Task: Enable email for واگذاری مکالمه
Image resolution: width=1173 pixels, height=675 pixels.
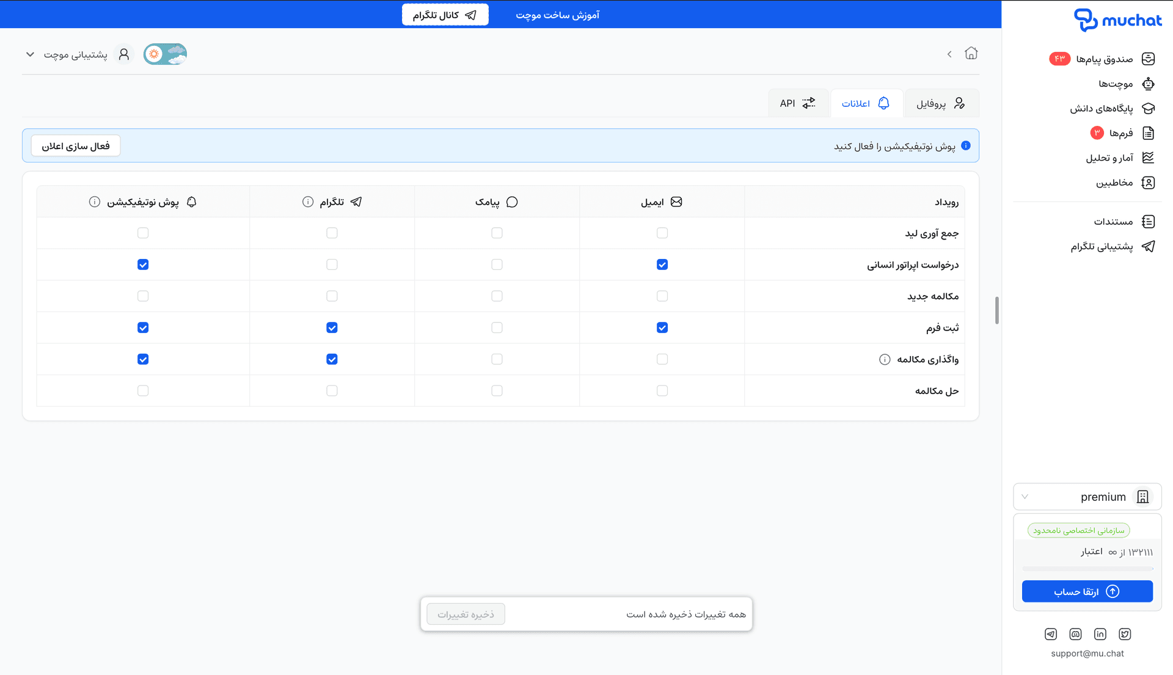Action: [x=662, y=359]
